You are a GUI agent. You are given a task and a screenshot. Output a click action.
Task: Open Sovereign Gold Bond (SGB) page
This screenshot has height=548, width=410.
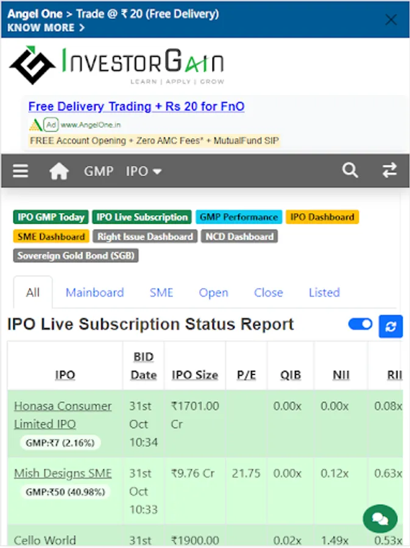76,256
